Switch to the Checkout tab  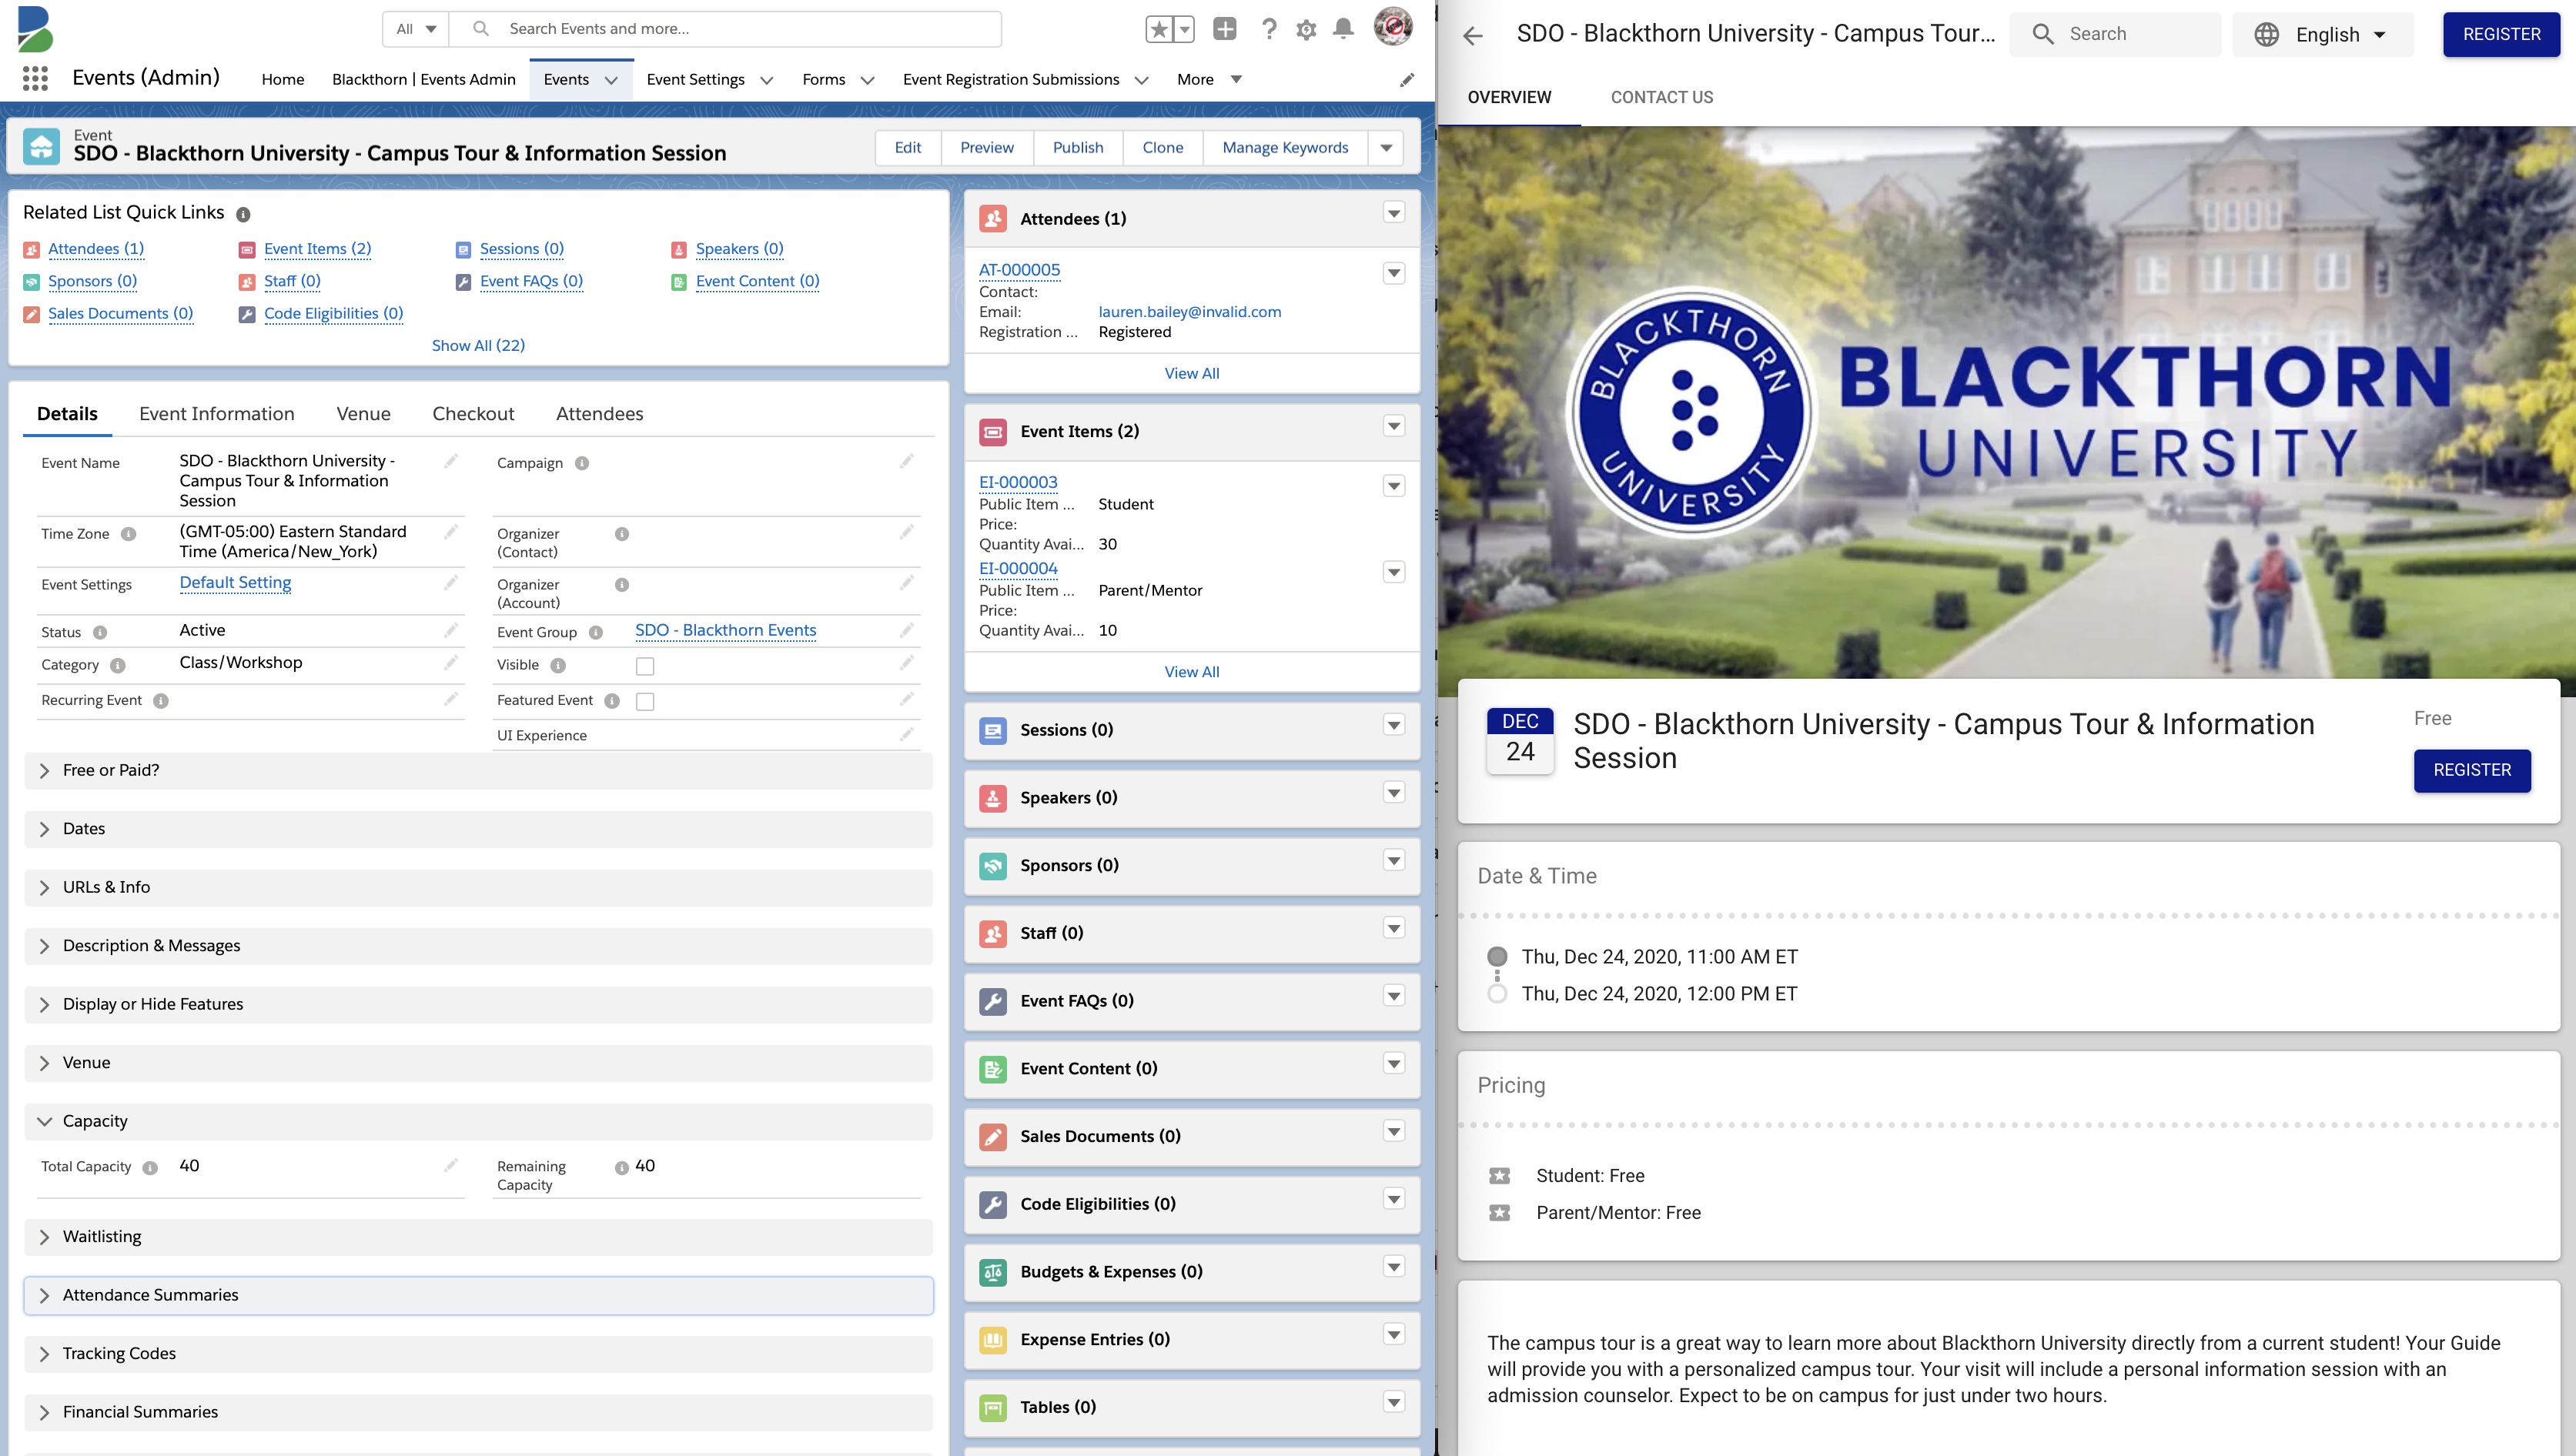(473, 414)
